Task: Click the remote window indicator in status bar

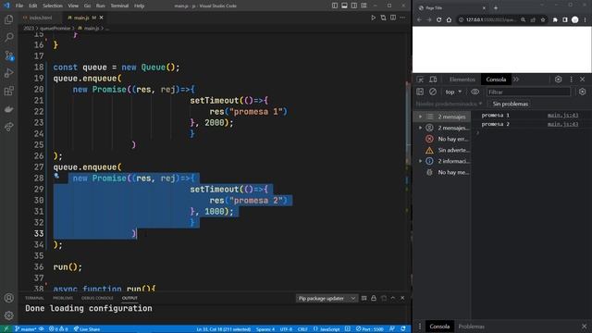Action: [x=6, y=329]
